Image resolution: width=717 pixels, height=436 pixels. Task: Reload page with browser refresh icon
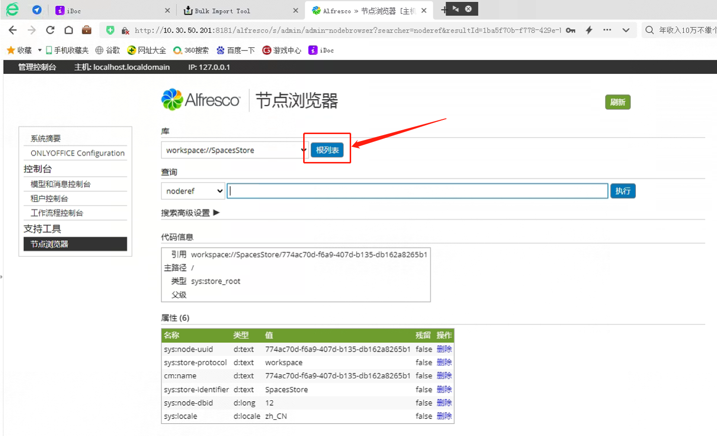[x=50, y=30]
